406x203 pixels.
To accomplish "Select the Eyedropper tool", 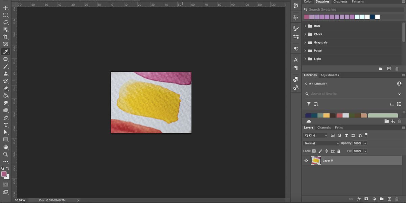I will pyautogui.click(x=5, y=51).
